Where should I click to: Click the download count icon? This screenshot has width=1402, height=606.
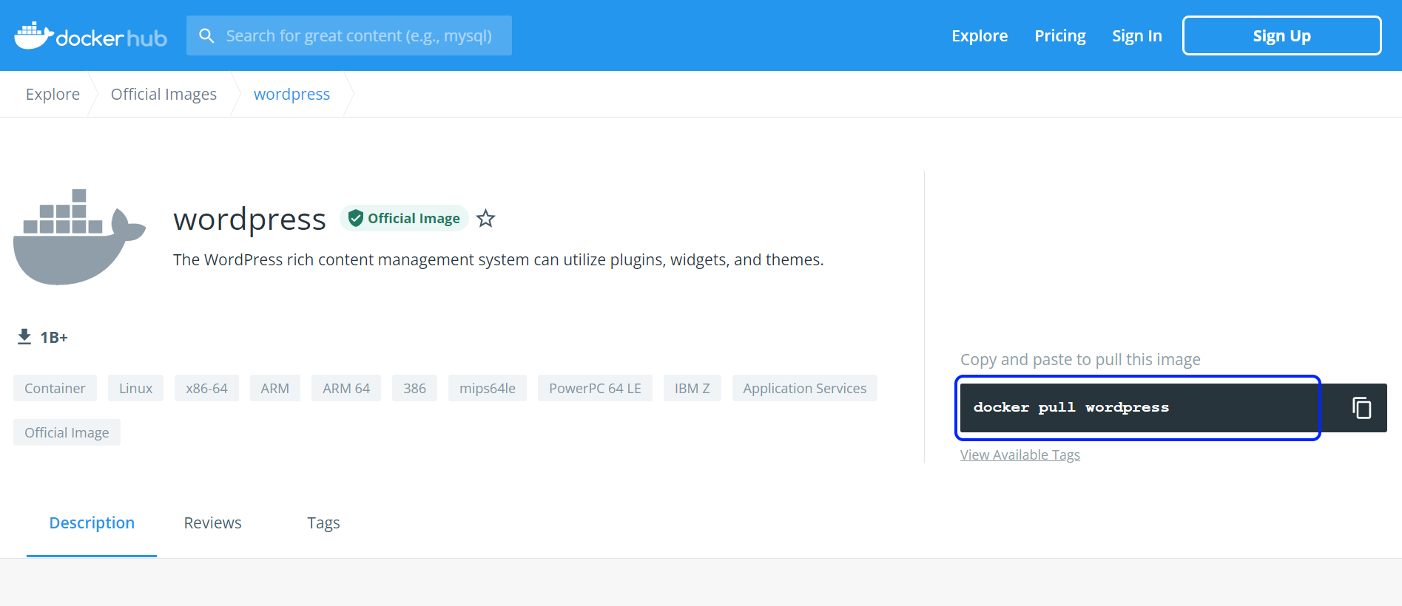[x=24, y=337]
